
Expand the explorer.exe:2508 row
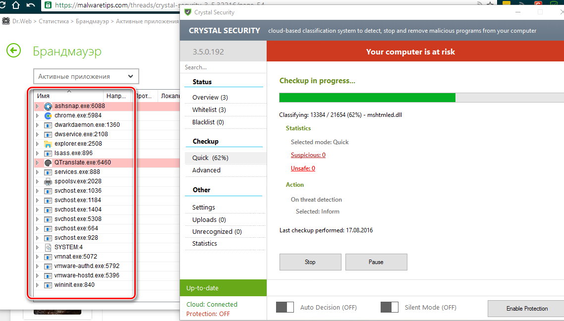pyautogui.click(x=37, y=144)
